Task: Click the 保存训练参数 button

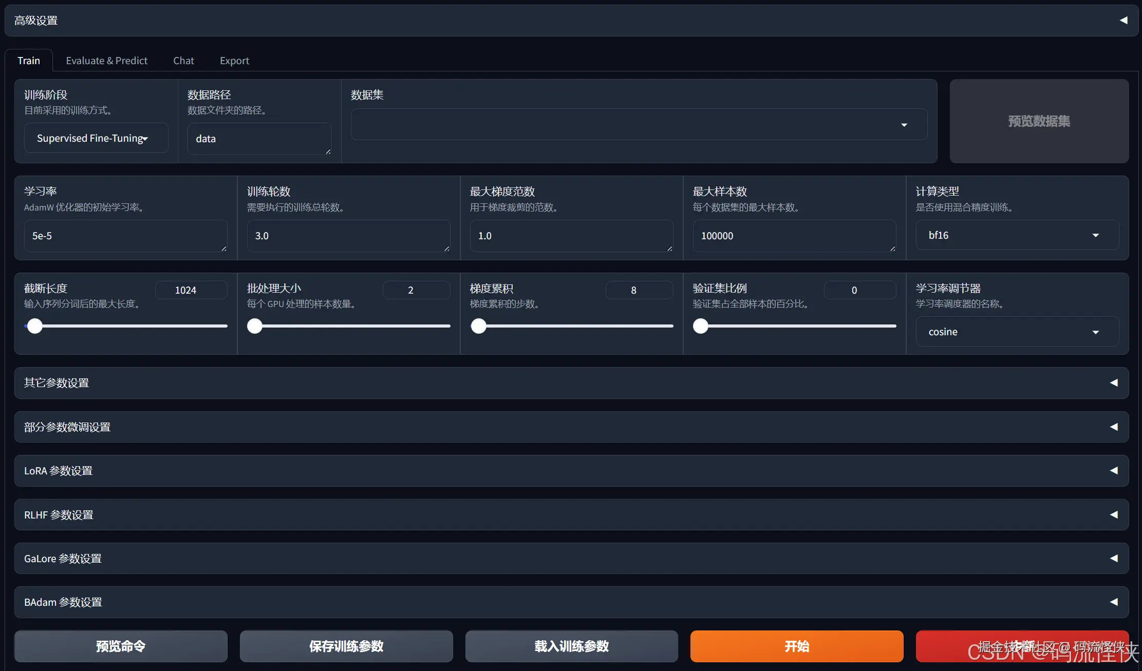Action: 346,646
